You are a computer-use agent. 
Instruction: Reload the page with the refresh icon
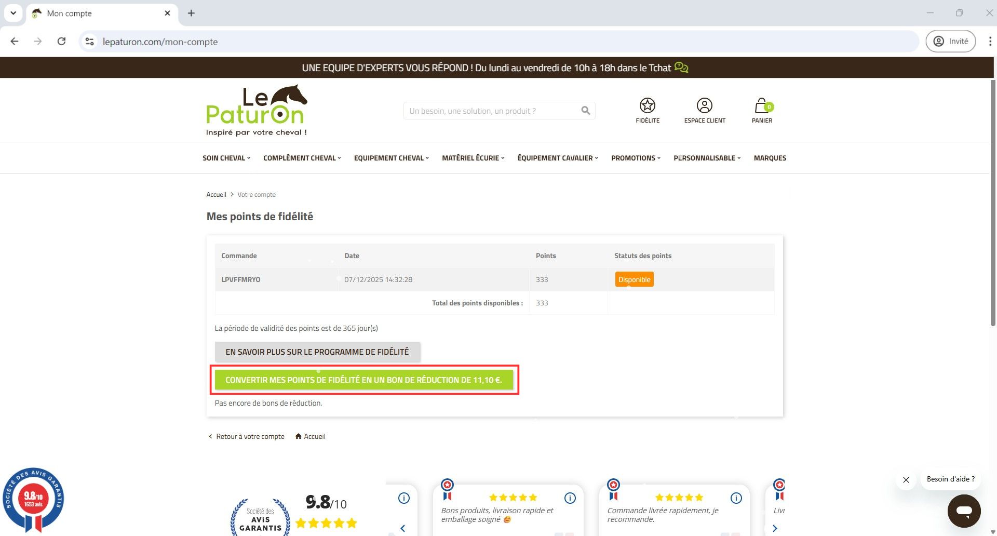[62, 41]
